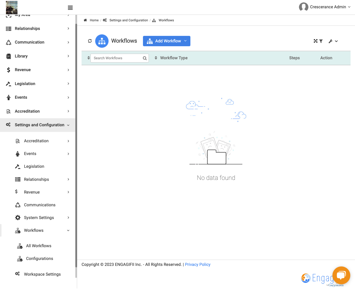Screen dimensions: 355x289
Task: Open Relationships in main sidebar
Action: pyautogui.click(x=38, y=28)
